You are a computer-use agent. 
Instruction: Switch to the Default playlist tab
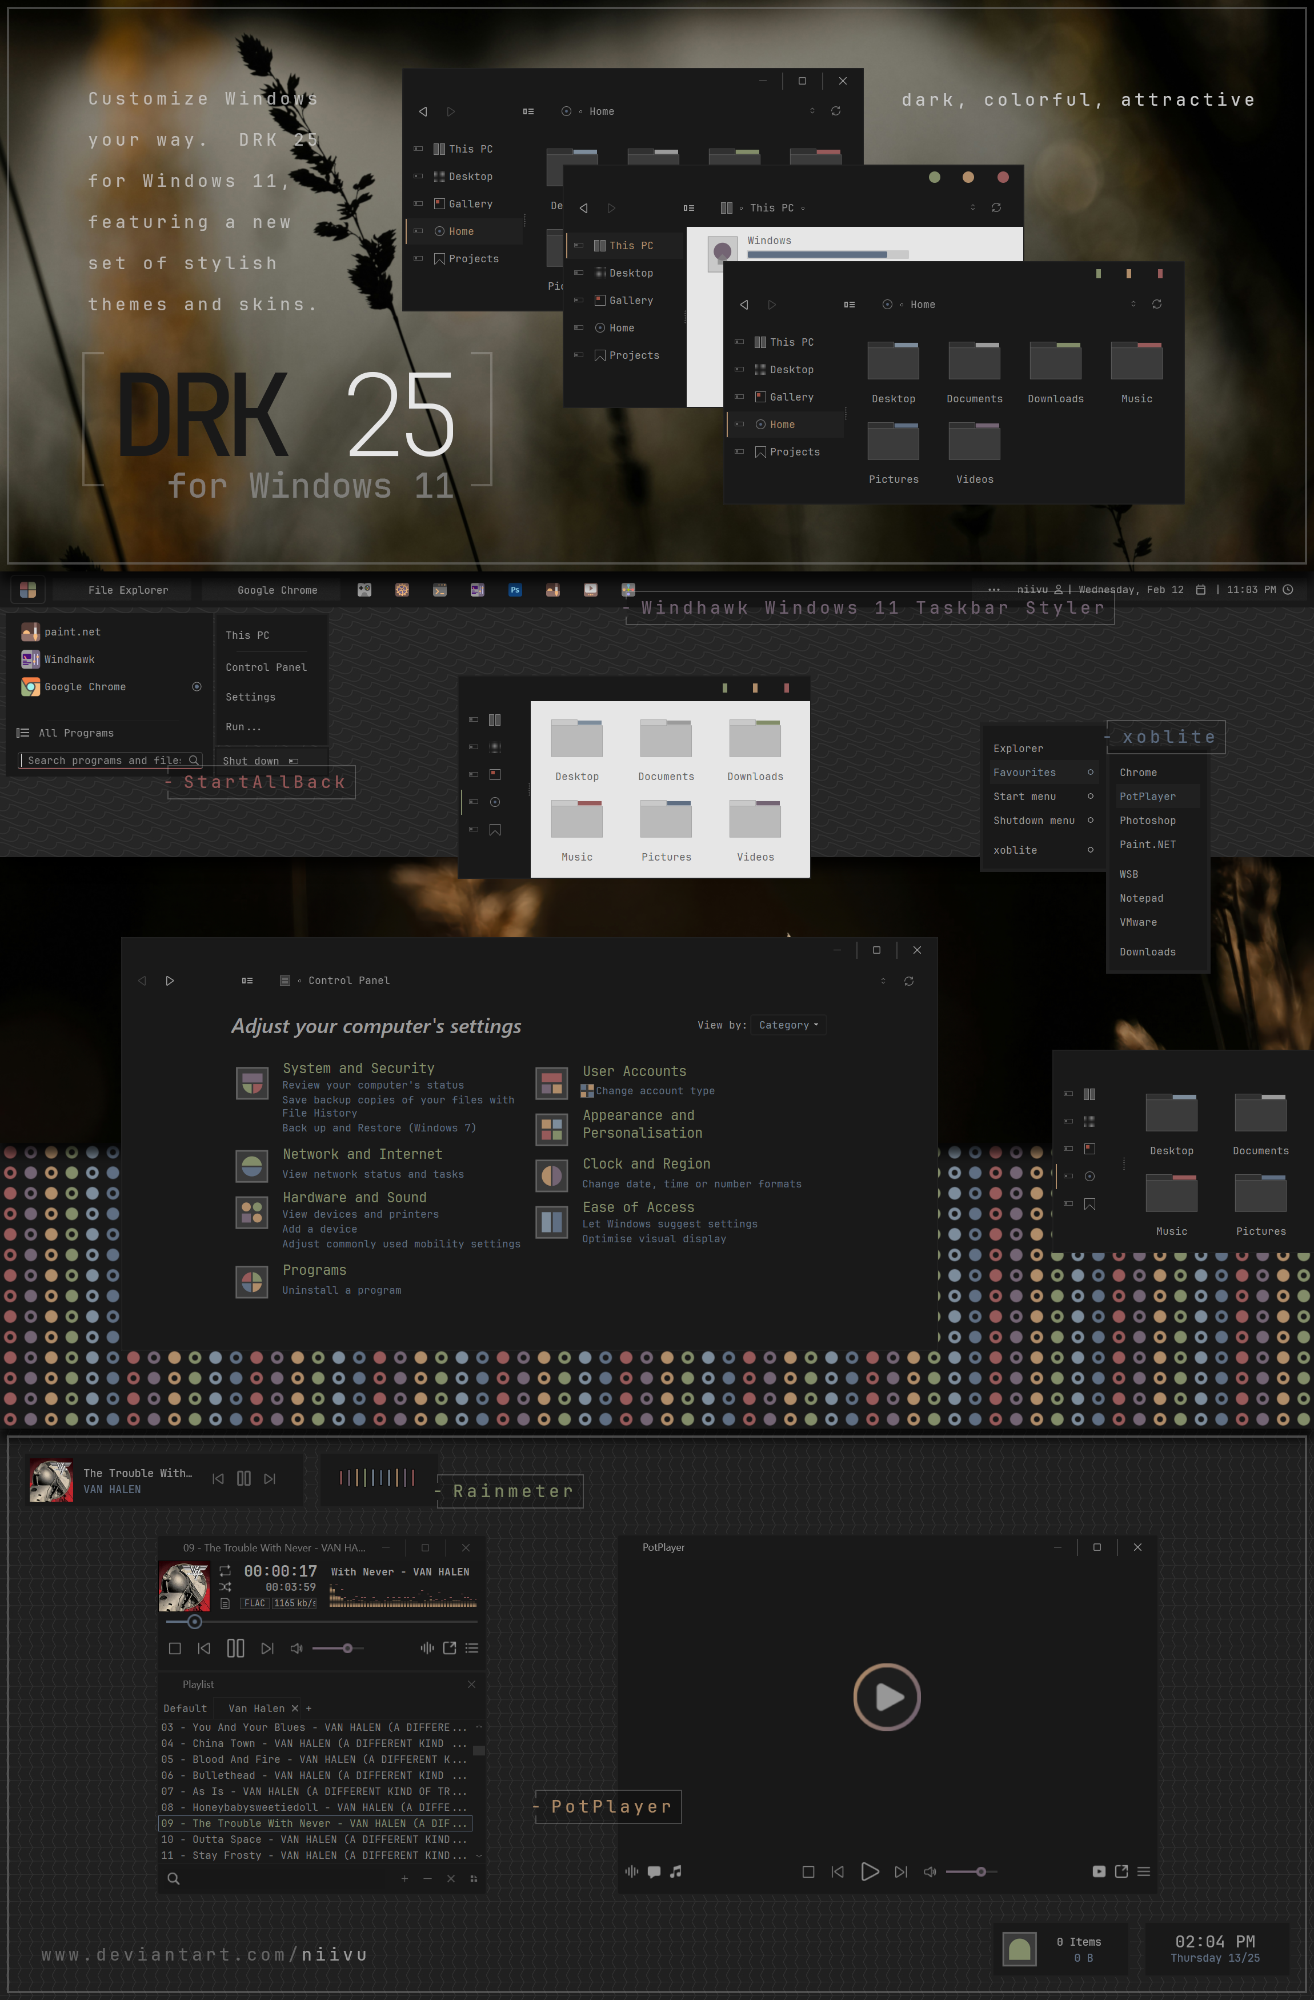coord(185,1707)
